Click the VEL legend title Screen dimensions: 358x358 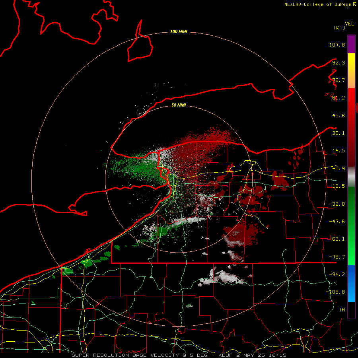tap(349, 24)
